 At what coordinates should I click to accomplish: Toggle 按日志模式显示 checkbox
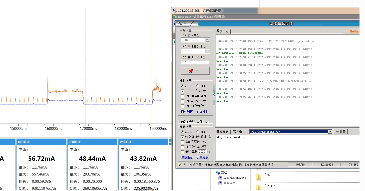[182, 91]
